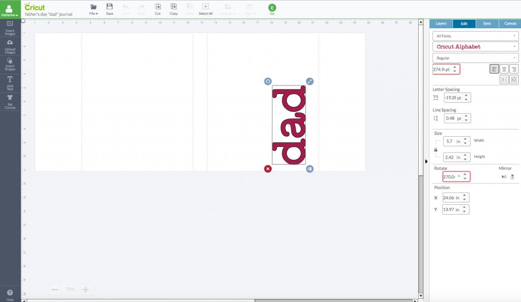Open Regular font style dropdown
Viewport: 521px width, 302px height.
pyautogui.click(x=476, y=58)
